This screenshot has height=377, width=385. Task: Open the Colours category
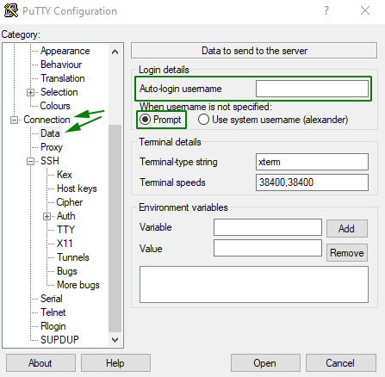click(x=55, y=106)
